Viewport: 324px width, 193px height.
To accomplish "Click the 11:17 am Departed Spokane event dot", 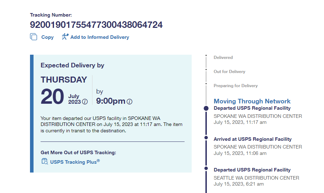I will click(x=206, y=108).
